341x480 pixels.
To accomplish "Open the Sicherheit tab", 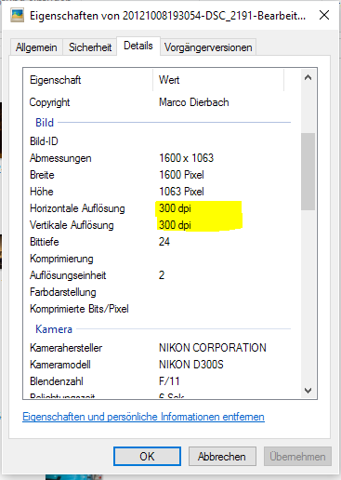I will point(90,47).
